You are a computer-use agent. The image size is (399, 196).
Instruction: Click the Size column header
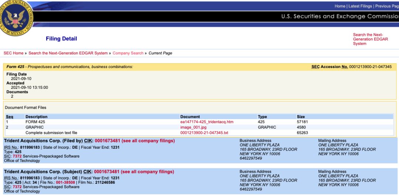(301, 117)
